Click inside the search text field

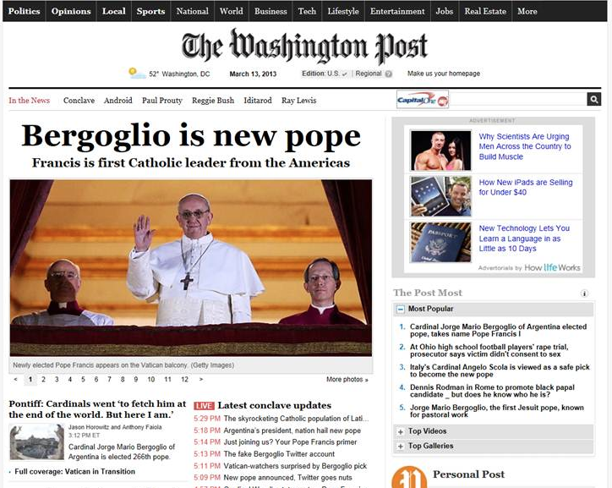(518, 100)
